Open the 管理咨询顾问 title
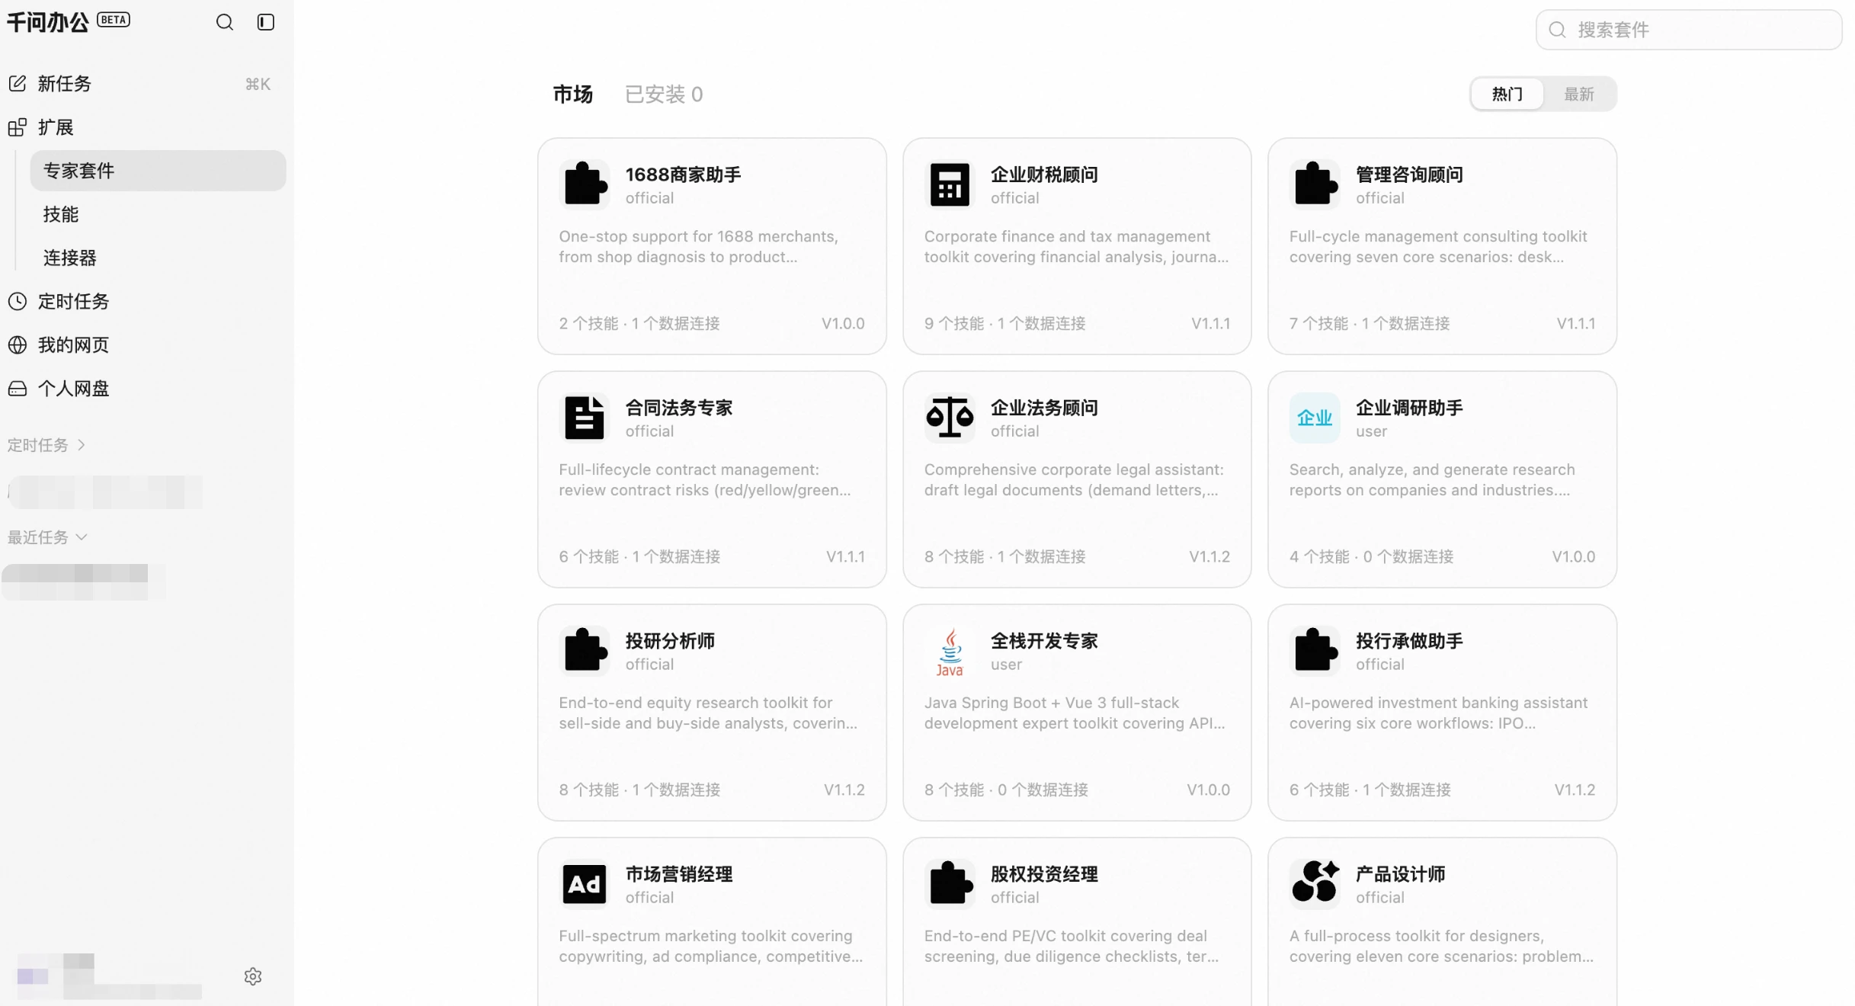 1409,175
